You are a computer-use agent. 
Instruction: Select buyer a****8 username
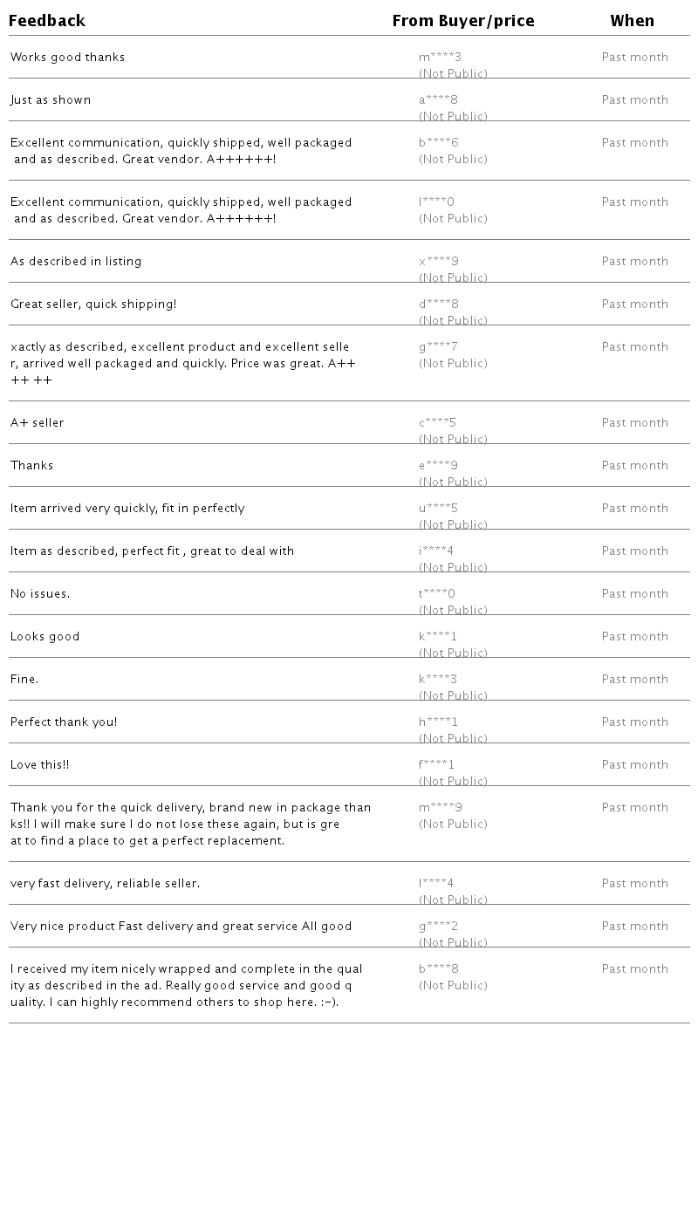tap(438, 100)
